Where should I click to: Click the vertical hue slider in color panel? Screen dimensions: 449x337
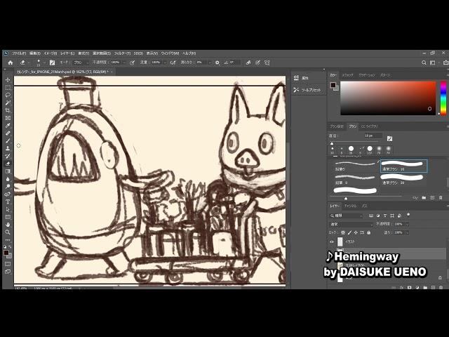tap(443, 98)
